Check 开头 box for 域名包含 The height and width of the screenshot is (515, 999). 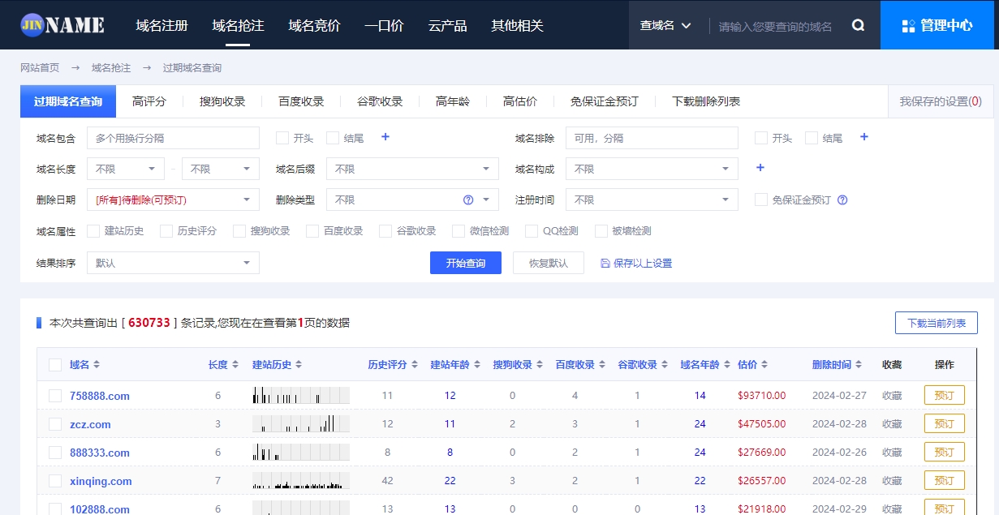(x=282, y=138)
